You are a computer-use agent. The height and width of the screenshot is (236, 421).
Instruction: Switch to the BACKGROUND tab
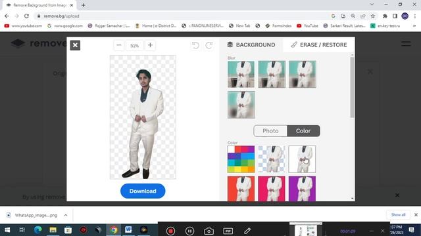point(251,45)
